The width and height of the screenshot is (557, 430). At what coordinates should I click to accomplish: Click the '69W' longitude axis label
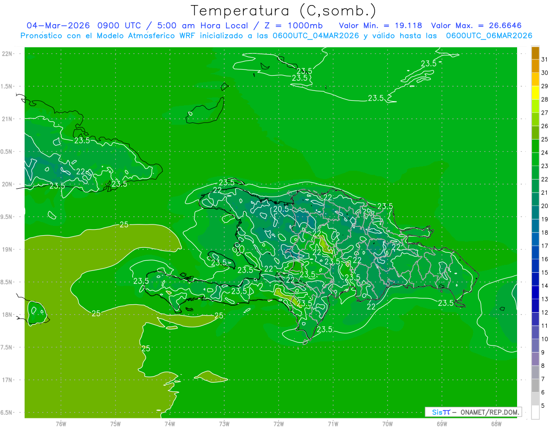click(442, 424)
